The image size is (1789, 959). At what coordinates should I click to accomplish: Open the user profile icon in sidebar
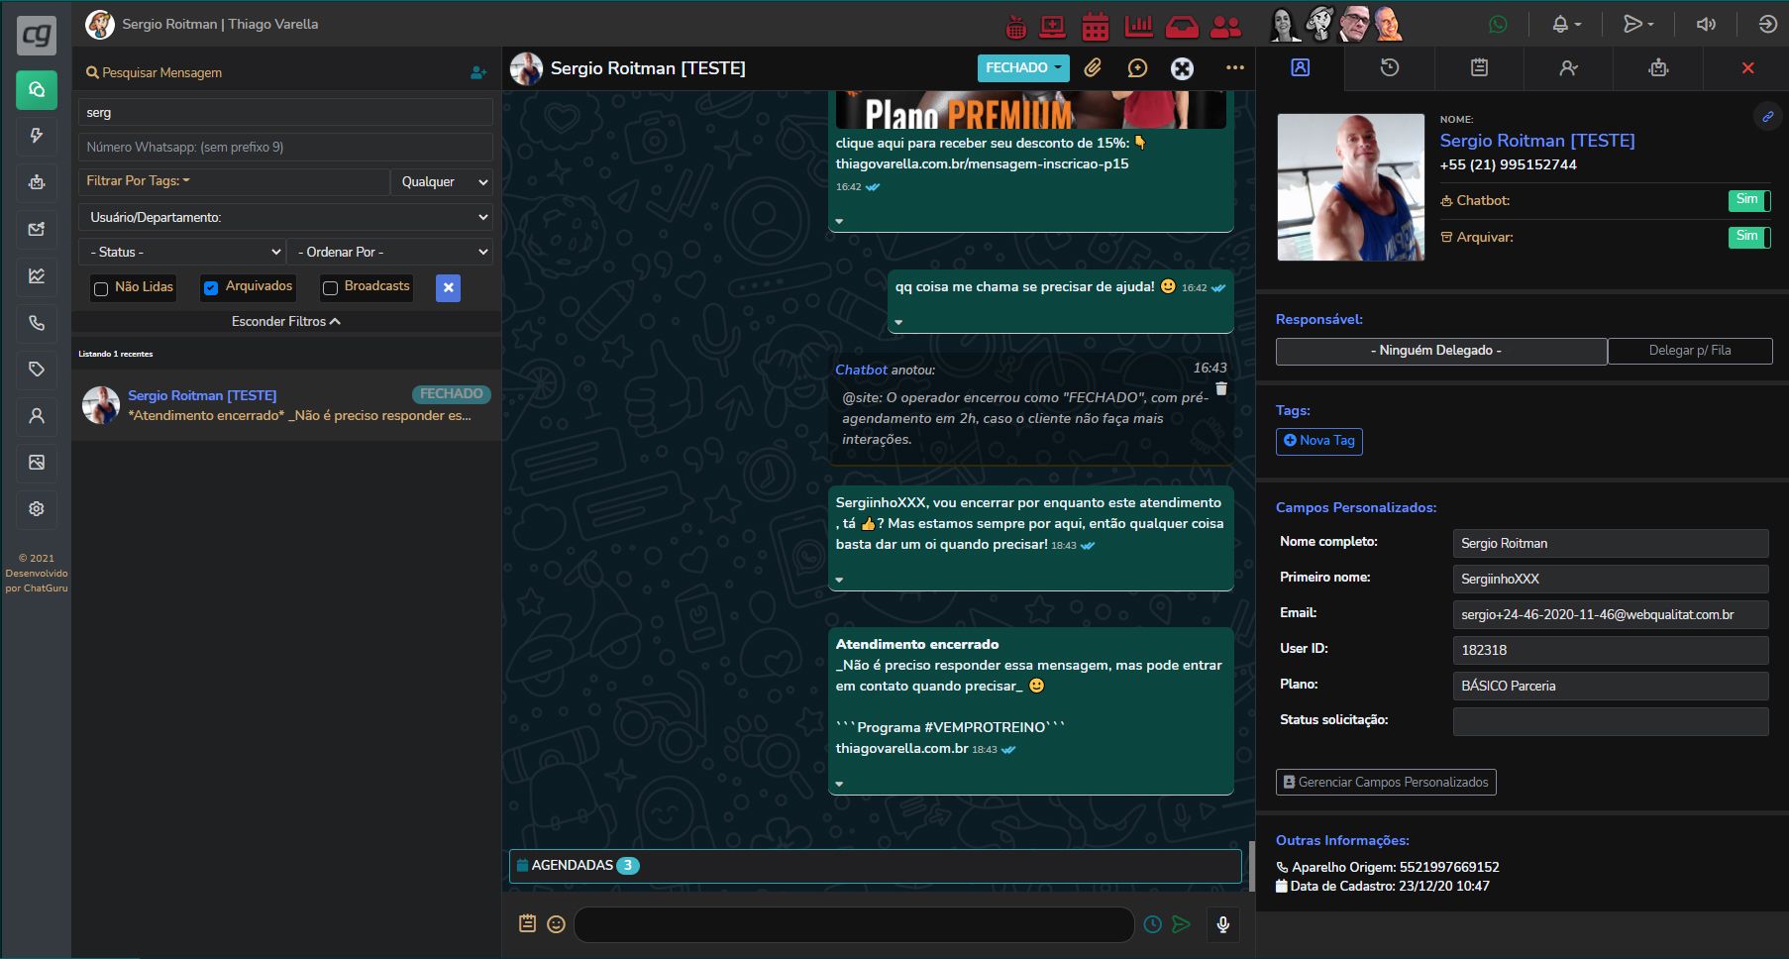tap(37, 416)
